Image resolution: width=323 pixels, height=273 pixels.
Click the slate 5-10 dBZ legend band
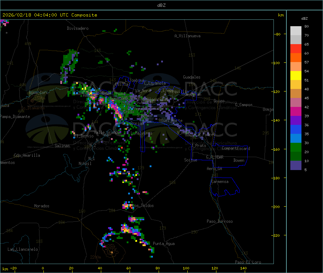[x=296, y=165]
